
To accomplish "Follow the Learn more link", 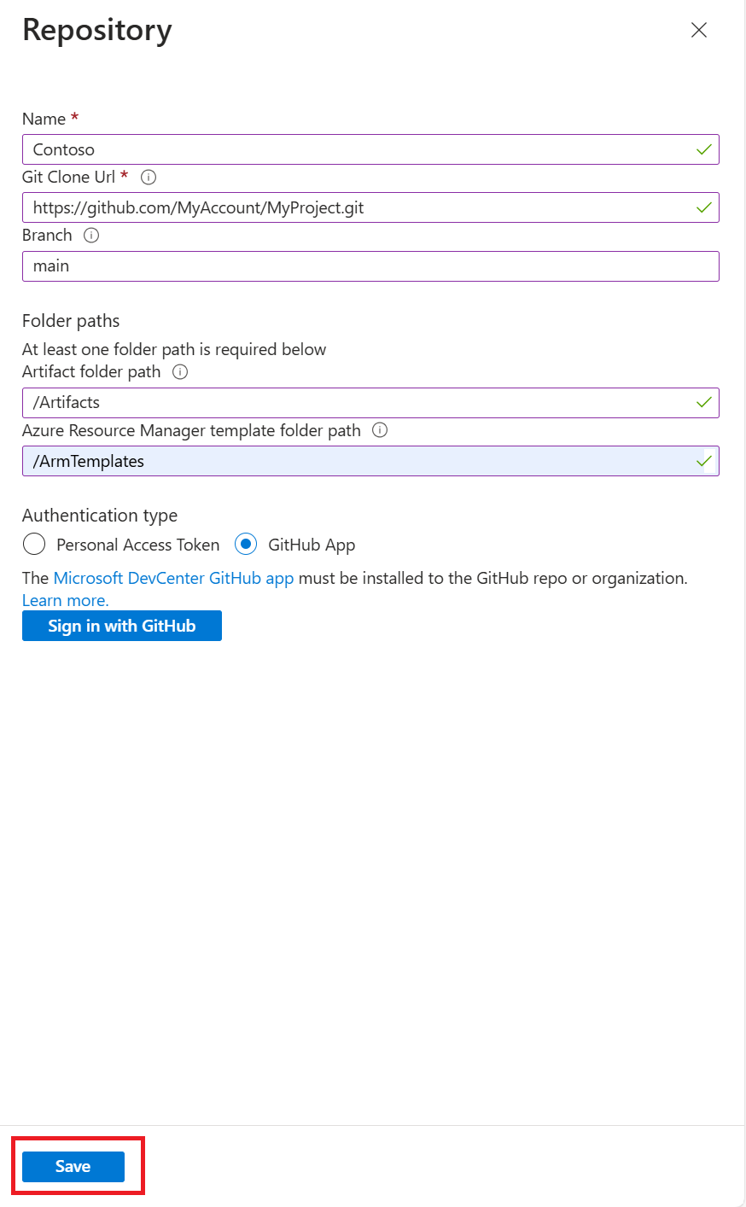I will tap(66, 600).
